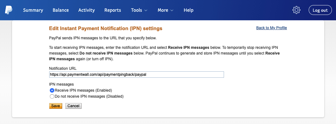Click the Notification URL label
Screen dimensions: 336x124
(x=63, y=68)
